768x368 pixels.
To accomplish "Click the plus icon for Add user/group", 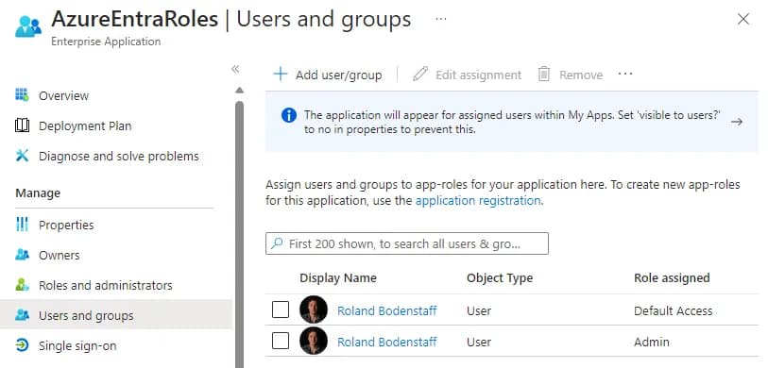I will click(281, 75).
